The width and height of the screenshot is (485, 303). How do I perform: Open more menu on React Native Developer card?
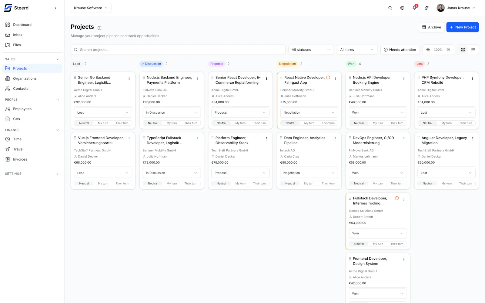[335, 78]
